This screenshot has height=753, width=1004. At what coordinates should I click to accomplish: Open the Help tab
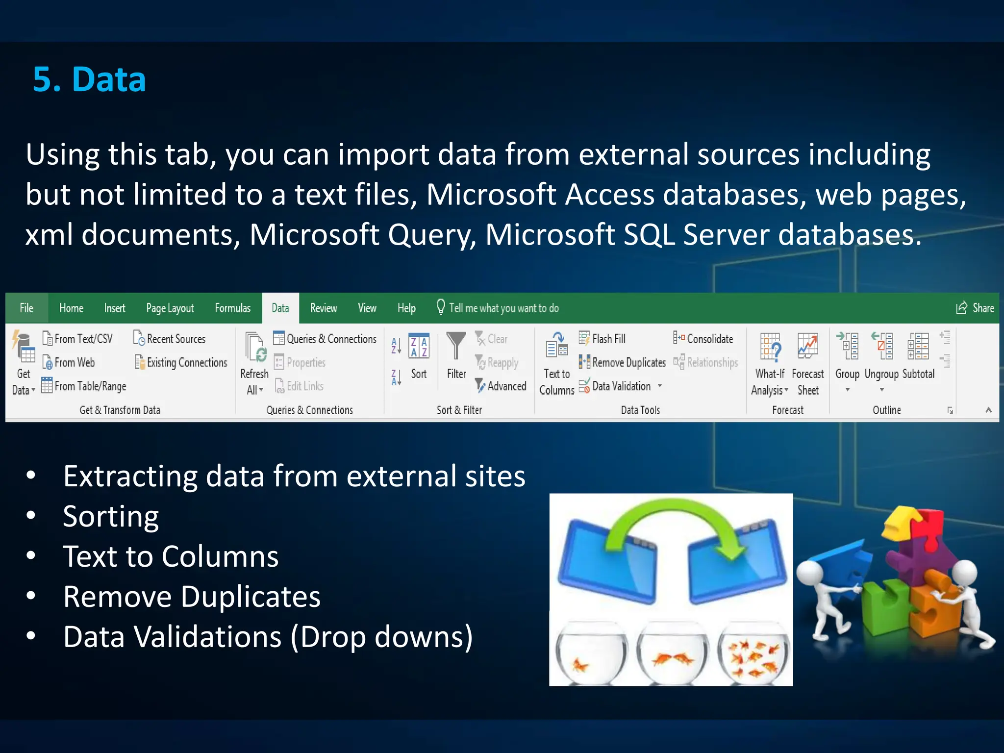click(x=406, y=308)
